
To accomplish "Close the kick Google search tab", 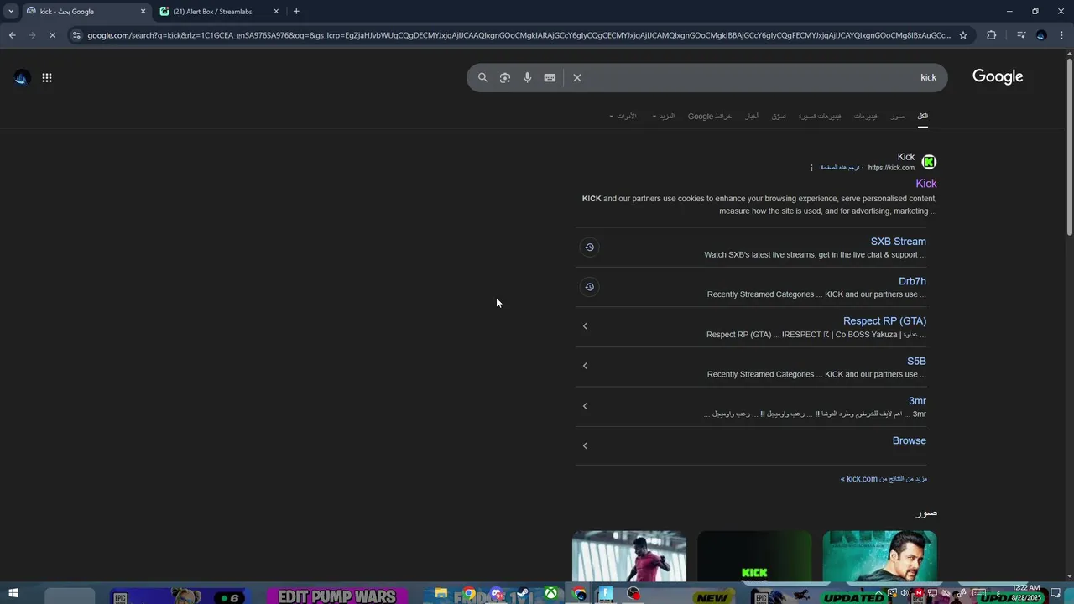I will click(143, 12).
